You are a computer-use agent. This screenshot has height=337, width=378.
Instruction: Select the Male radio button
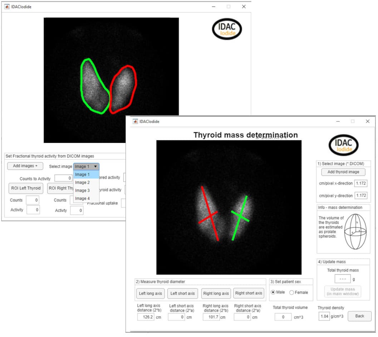(x=274, y=292)
